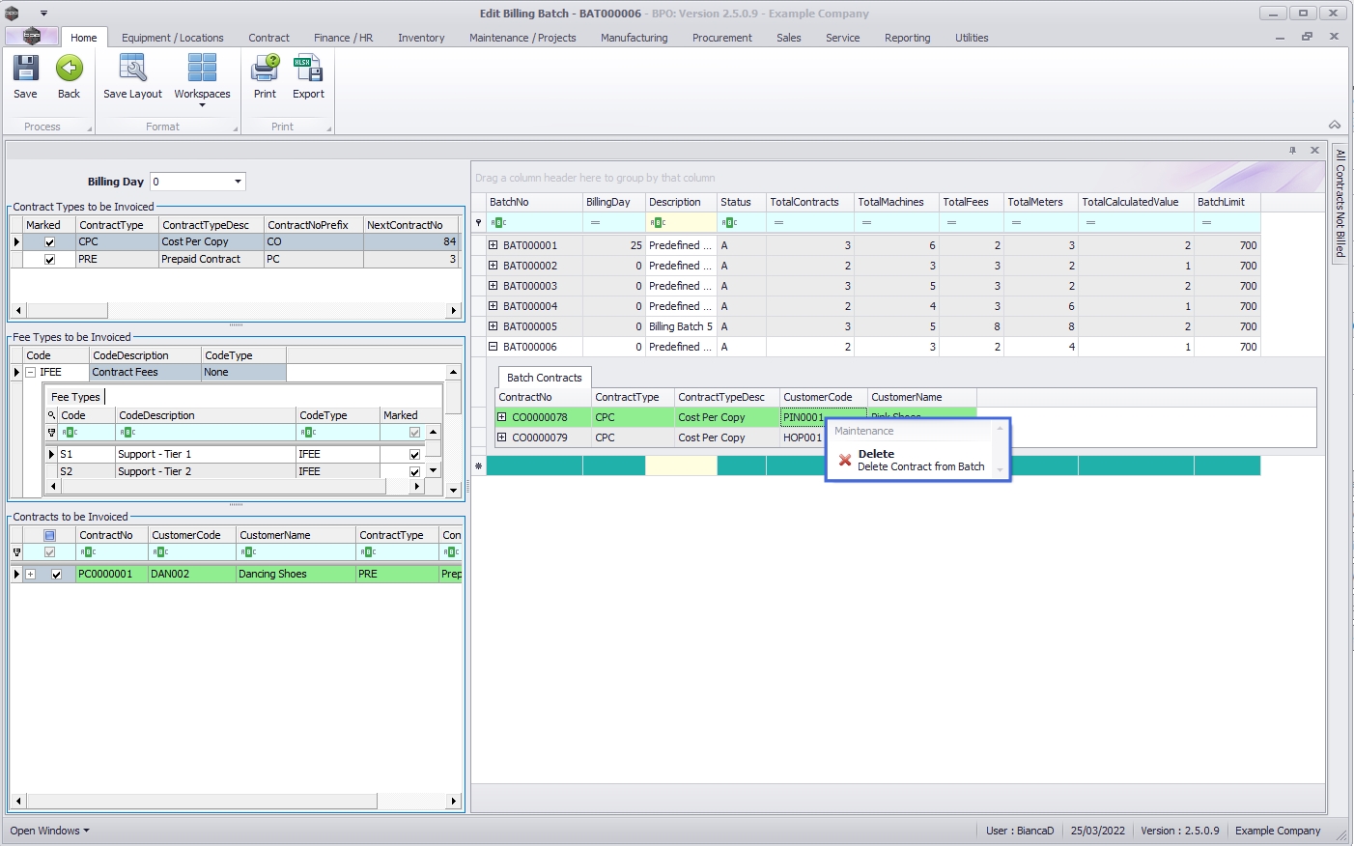Open the All Contracts Not Billed side panel
Screen dimensions: 1354x846
1340,203
